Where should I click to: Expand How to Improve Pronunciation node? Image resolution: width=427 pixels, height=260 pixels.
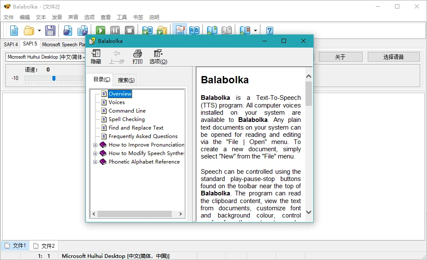95,145
